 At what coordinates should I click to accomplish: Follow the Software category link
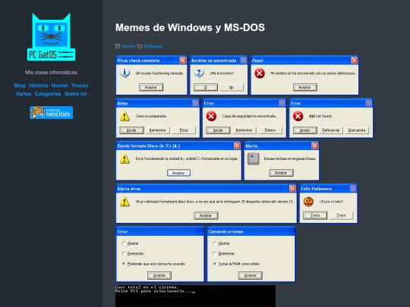point(153,46)
